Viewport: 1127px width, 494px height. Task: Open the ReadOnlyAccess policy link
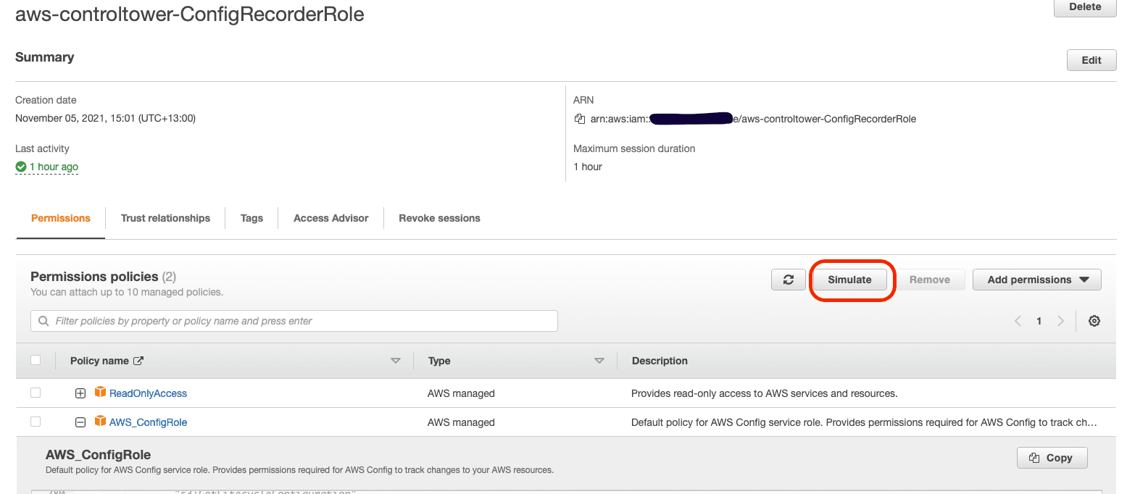tap(148, 393)
